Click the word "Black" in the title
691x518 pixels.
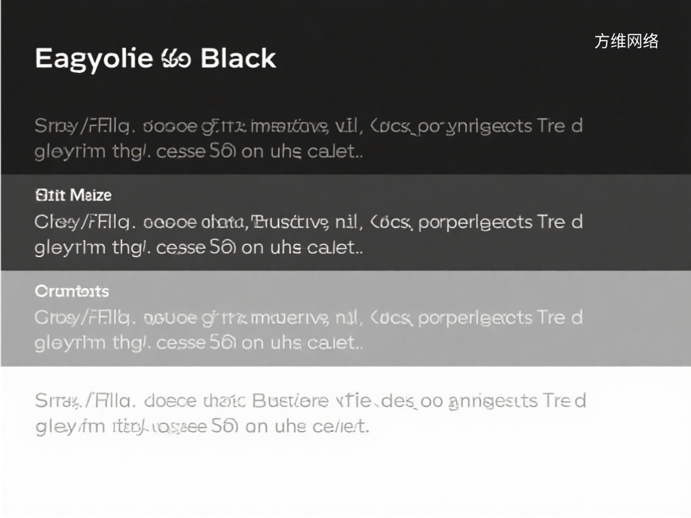[x=238, y=59]
